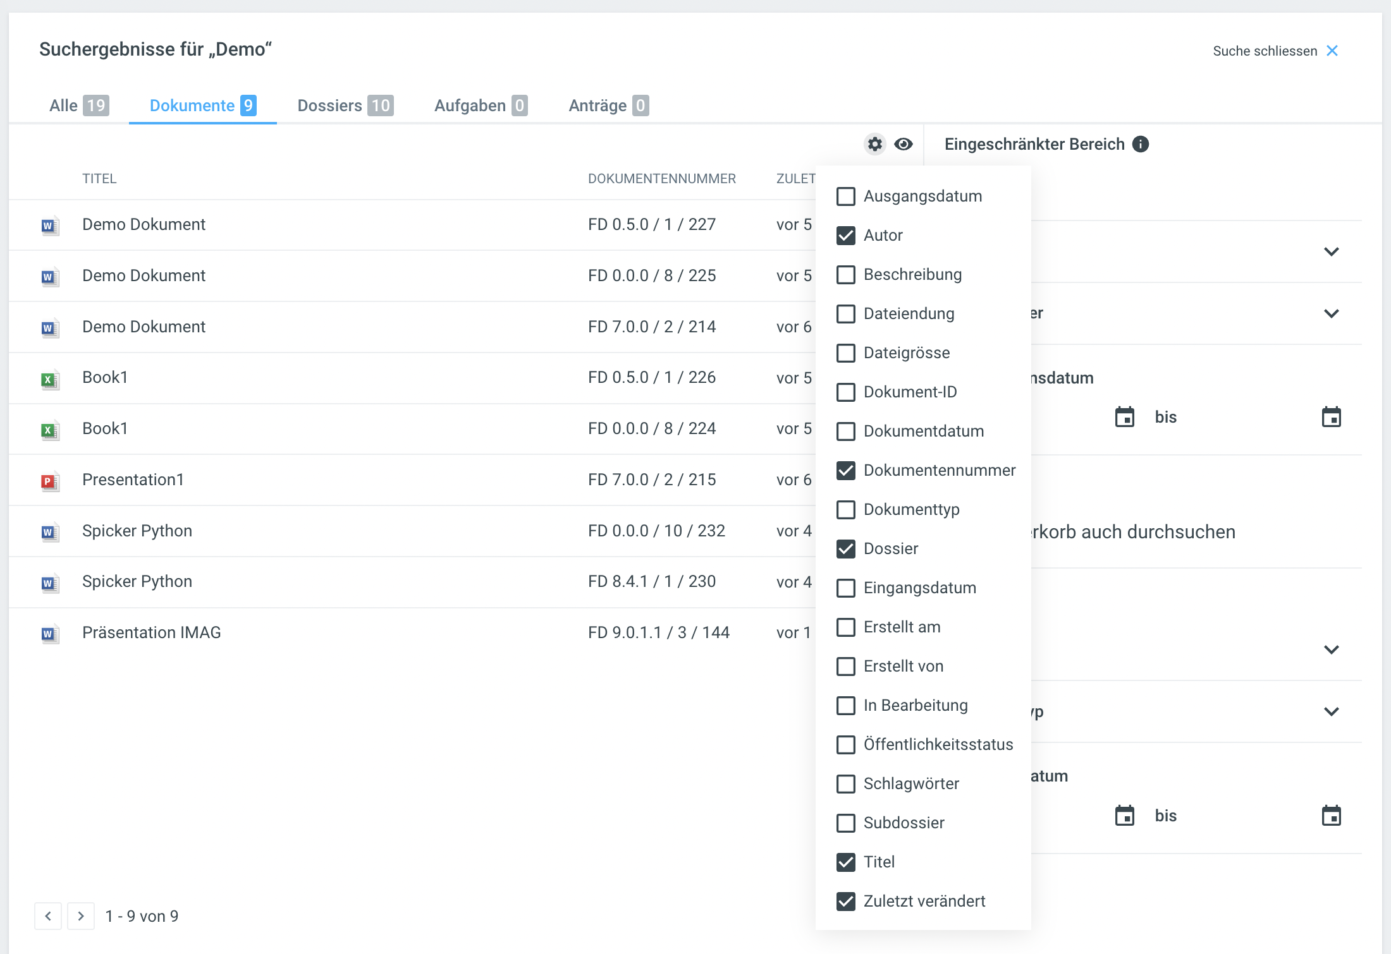The image size is (1391, 954).
Task: Click the Excel icon of Book1 FD 0.5.0 / 1 / 226
Action: [x=49, y=379]
